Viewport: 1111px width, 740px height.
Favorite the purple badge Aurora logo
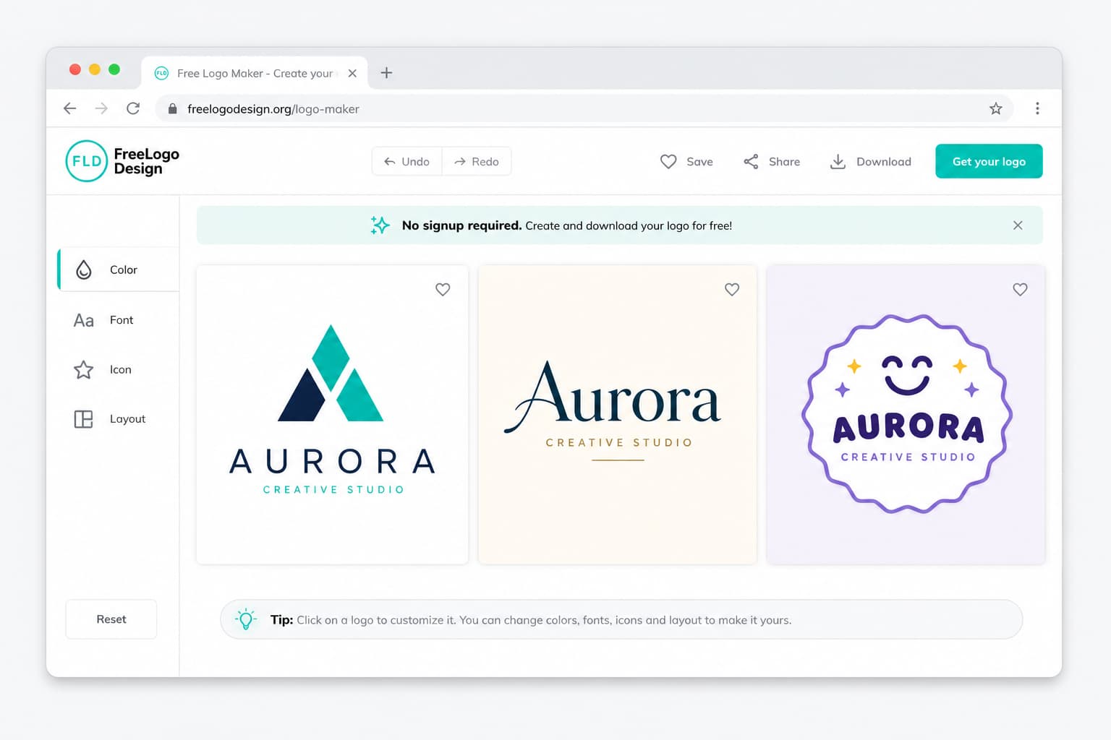click(x=1020, y=290)
